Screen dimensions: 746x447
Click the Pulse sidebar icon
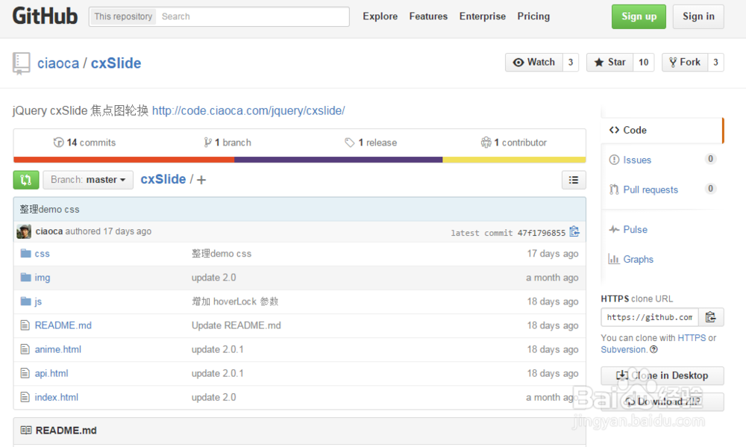coord(614,229)
